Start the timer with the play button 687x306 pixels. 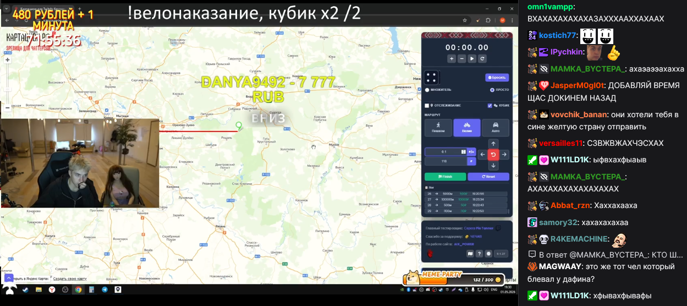[x=472, y=59]
